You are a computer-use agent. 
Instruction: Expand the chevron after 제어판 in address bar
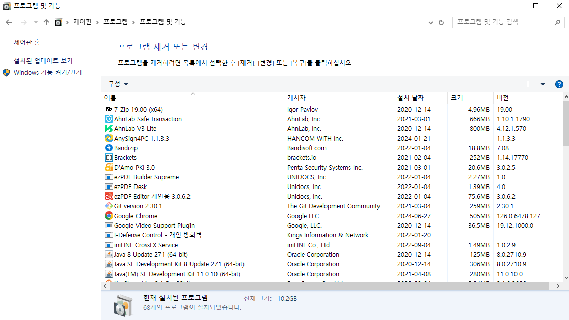click(x=97, y=22)
